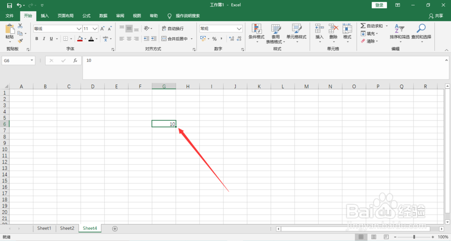Click the 登录 sign-in button
The image size is (451, 241).
[x=379, y=5]
